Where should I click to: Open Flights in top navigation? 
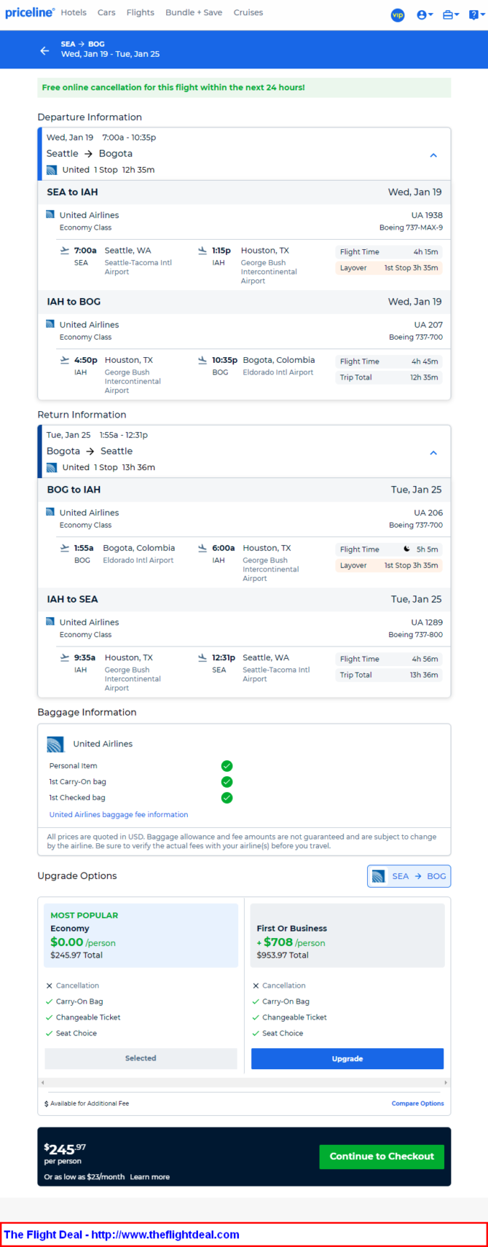coord(141,12)
